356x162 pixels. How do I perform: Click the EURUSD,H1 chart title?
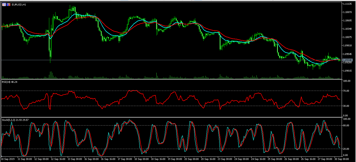click(x=19, y=5)
